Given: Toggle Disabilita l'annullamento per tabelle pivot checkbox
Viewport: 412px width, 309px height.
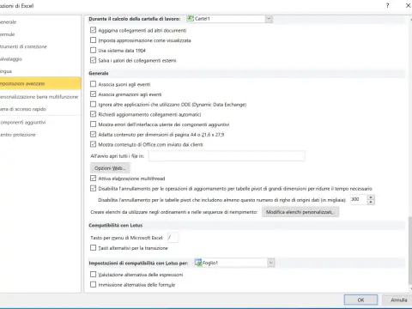Looking at the screenshot, I should click(93, 188).
